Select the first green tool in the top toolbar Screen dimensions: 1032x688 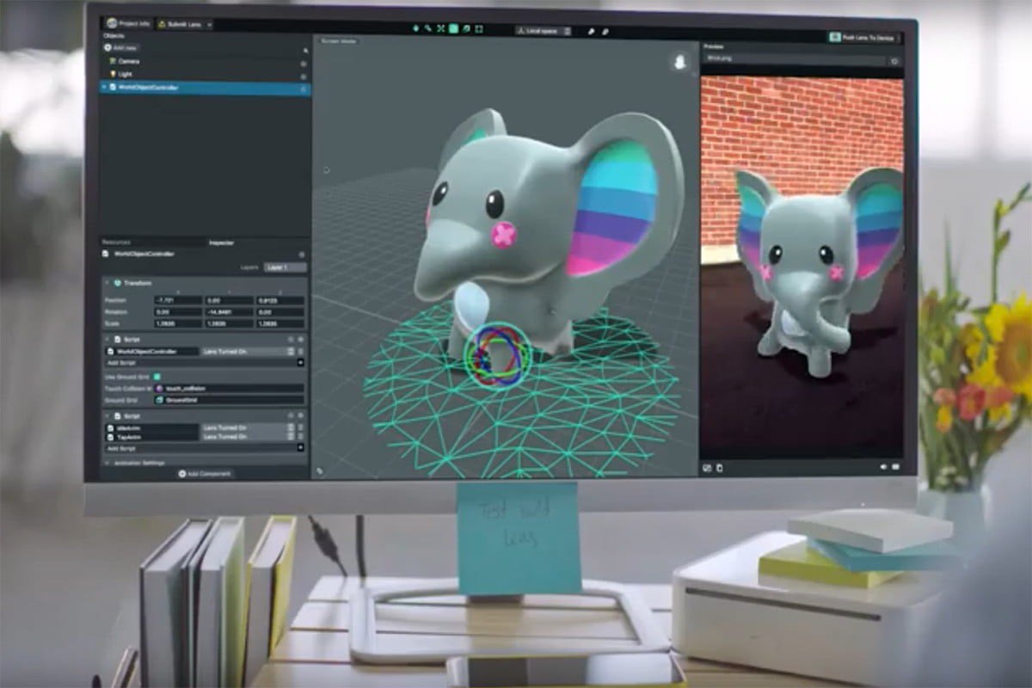pyautogui.click(x=416, y=28)
